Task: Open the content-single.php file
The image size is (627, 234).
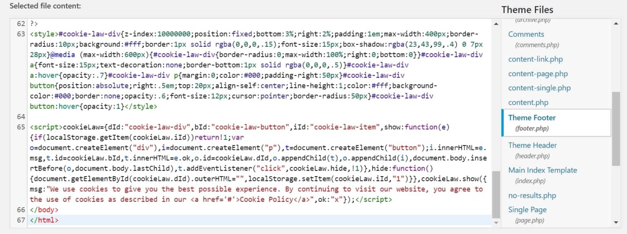Action: pyautogui.click(x=539, y=88)
